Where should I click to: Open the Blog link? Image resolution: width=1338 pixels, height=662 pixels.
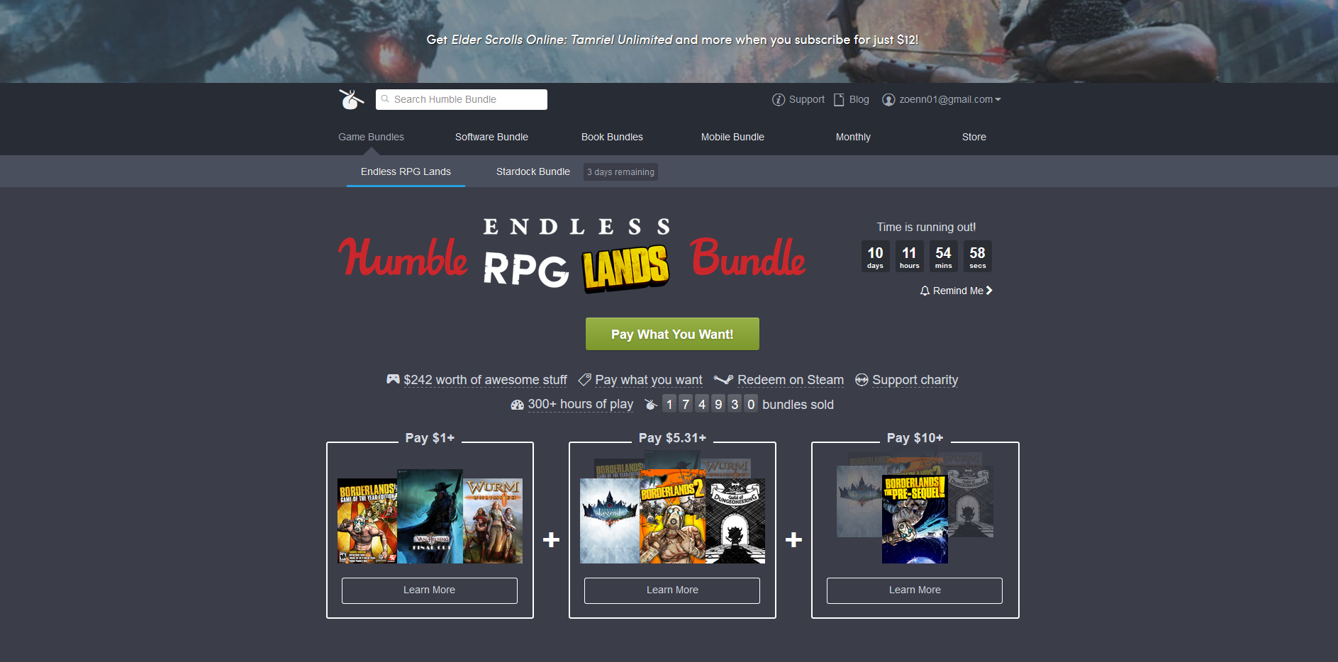pos(859,99)
